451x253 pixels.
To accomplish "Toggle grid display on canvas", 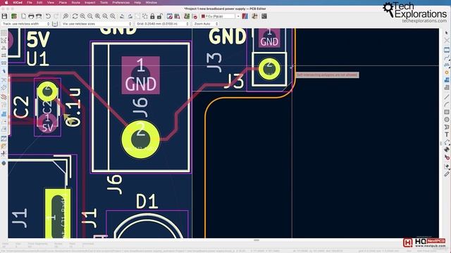I will [x=4, y=33].
